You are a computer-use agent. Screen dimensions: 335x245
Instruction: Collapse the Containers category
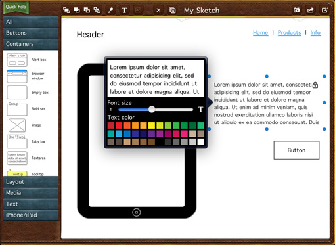31,44
